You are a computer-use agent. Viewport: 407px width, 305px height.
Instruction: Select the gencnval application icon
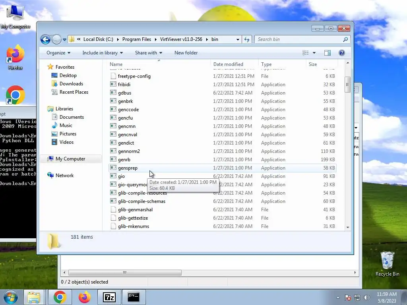pos(113,134)
